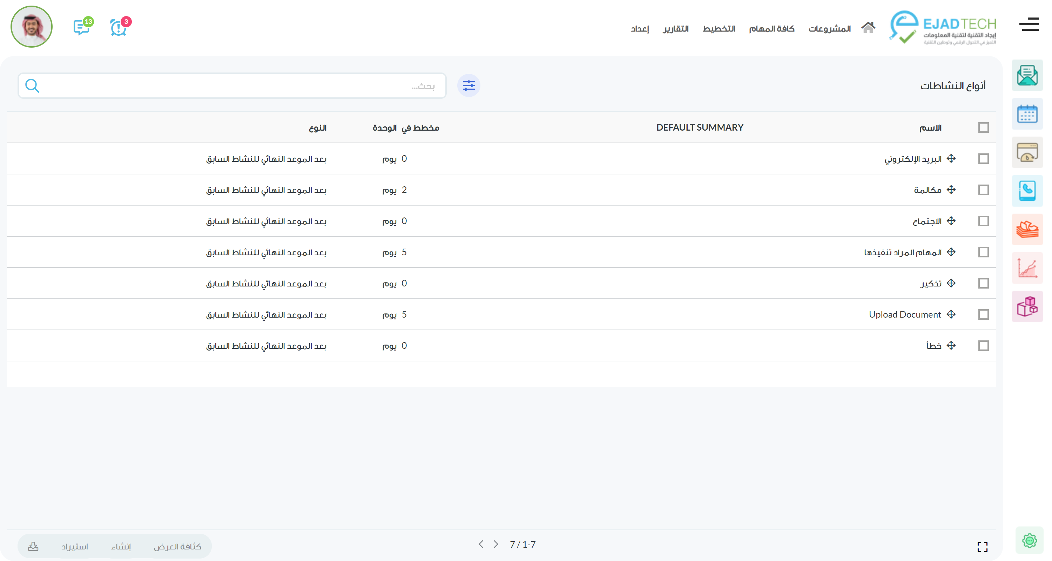The height and width of the screenshot is (561, 1052).
Task: Open كثافة العرض display density dropdown
Action: (177, 546)
